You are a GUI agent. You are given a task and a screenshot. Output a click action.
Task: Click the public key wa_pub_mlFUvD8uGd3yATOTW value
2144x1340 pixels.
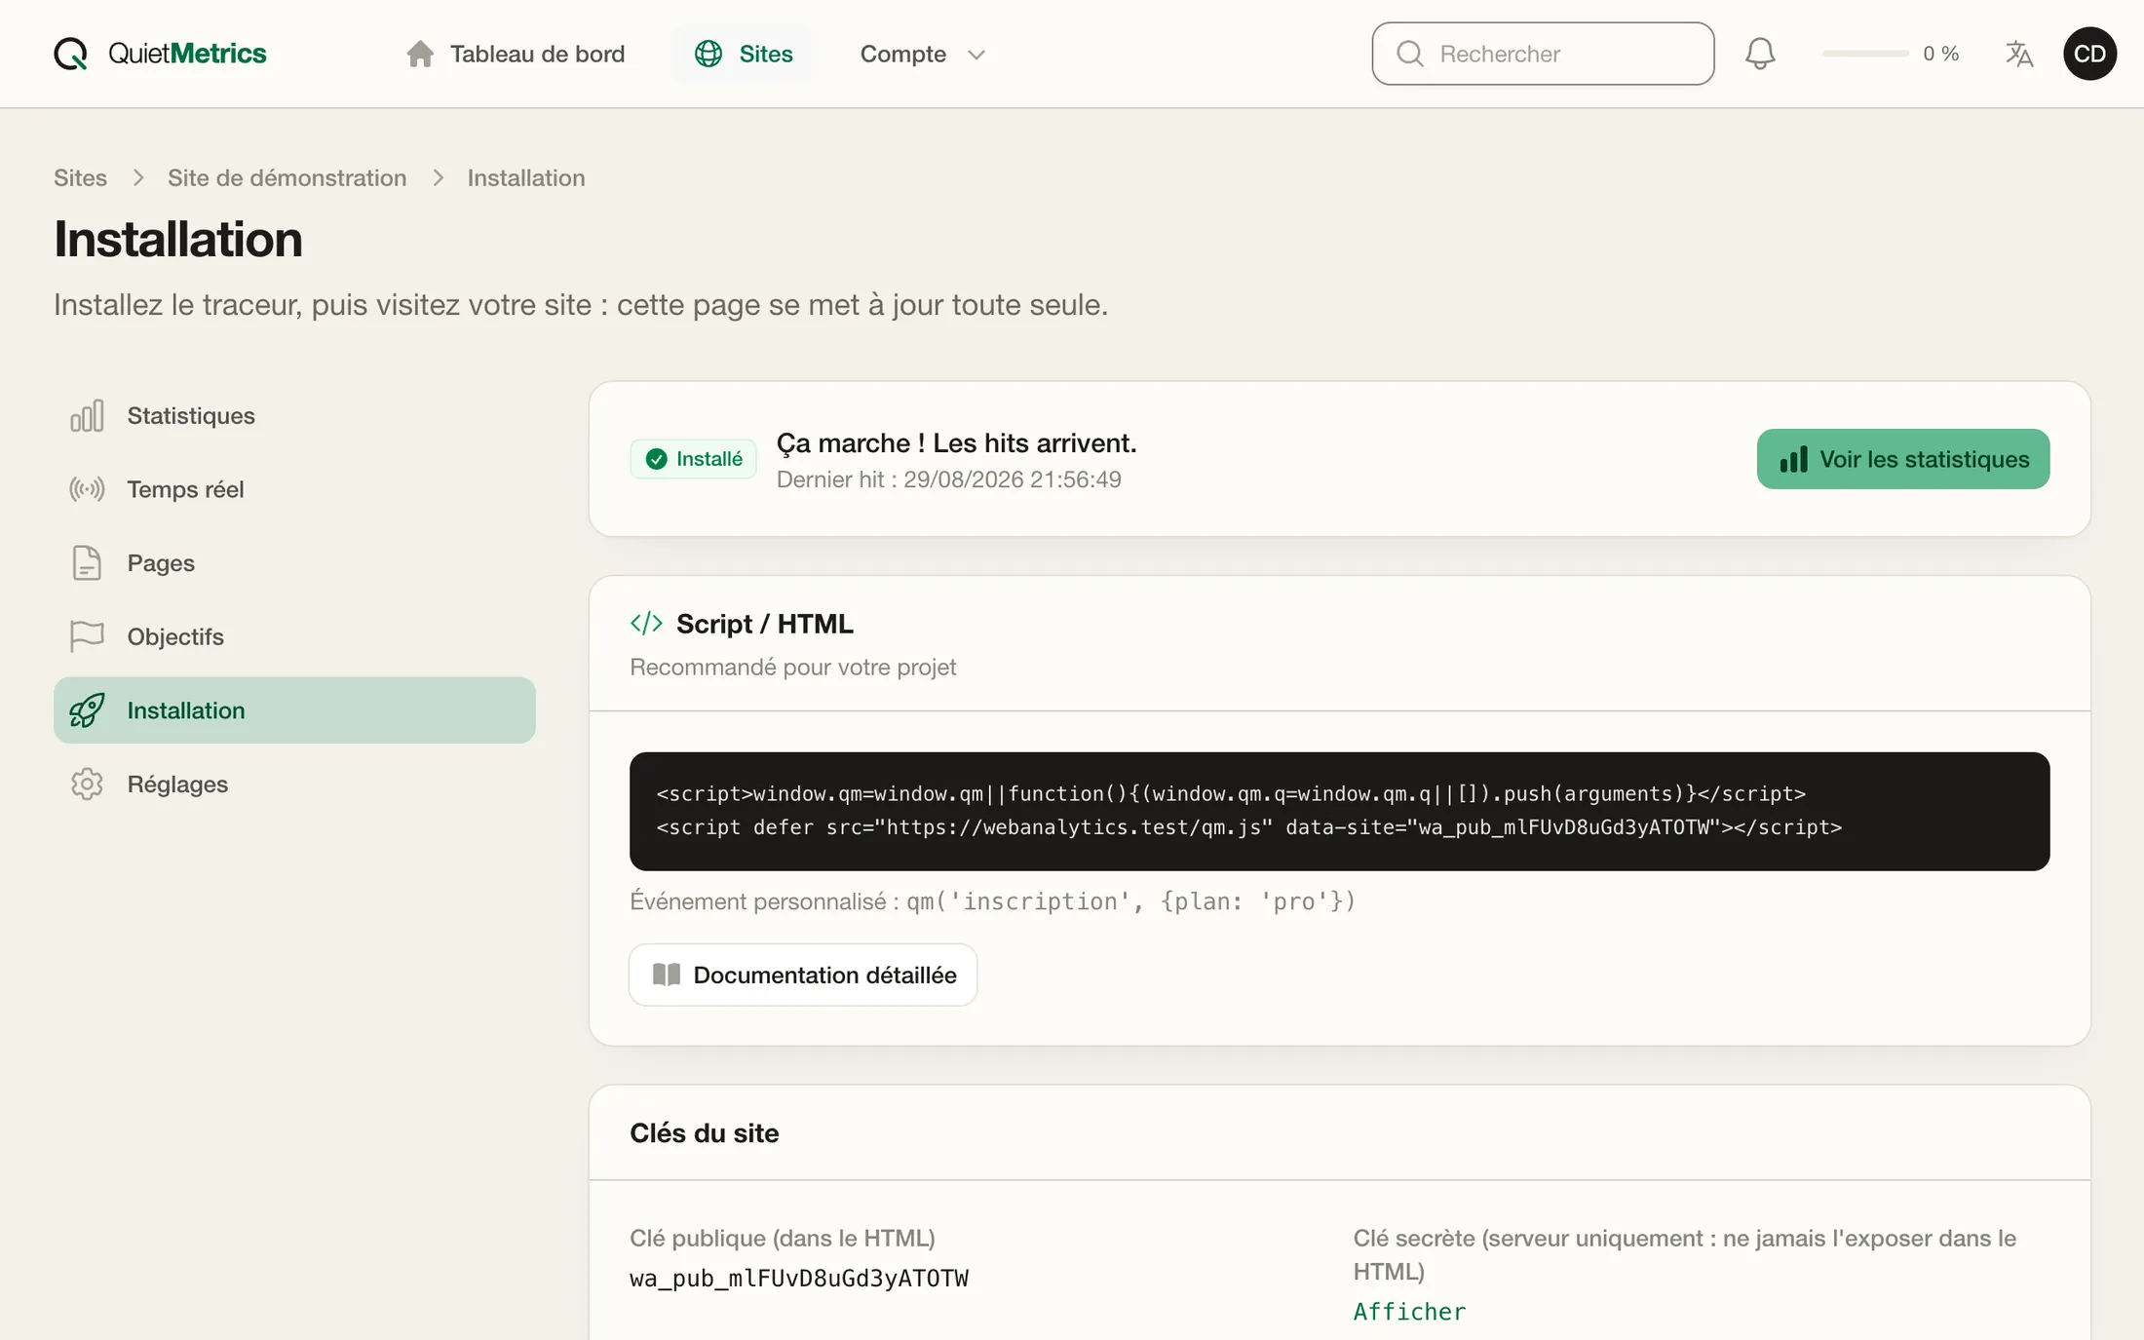coord(799,1279)
